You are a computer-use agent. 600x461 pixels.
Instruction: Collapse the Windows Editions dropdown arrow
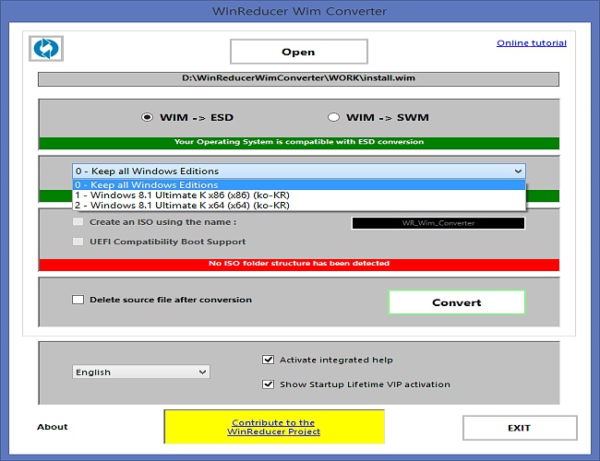coord(517,171)
